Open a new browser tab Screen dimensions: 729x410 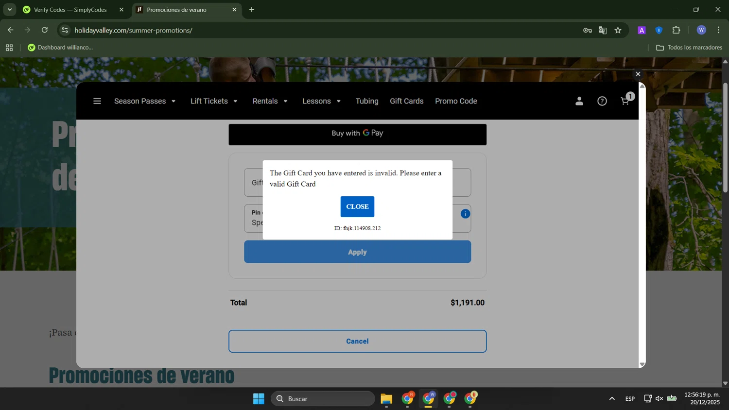[x=252, y=10]
